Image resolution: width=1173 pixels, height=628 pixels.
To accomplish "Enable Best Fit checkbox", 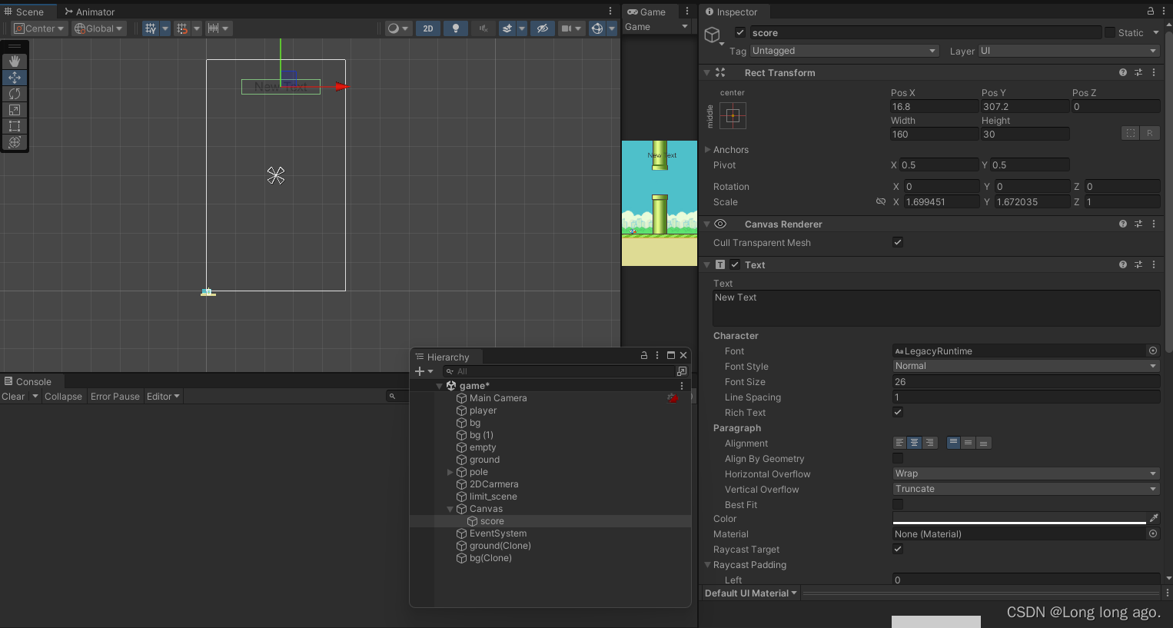I will point(898,504).
